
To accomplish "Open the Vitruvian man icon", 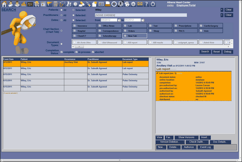I will coord(121,4).
